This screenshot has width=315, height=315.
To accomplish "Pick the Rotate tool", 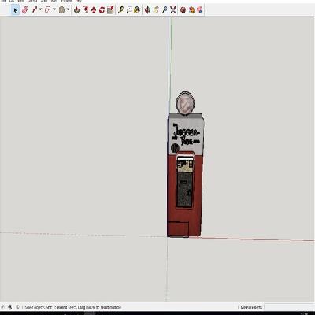I will click(102, 10).
